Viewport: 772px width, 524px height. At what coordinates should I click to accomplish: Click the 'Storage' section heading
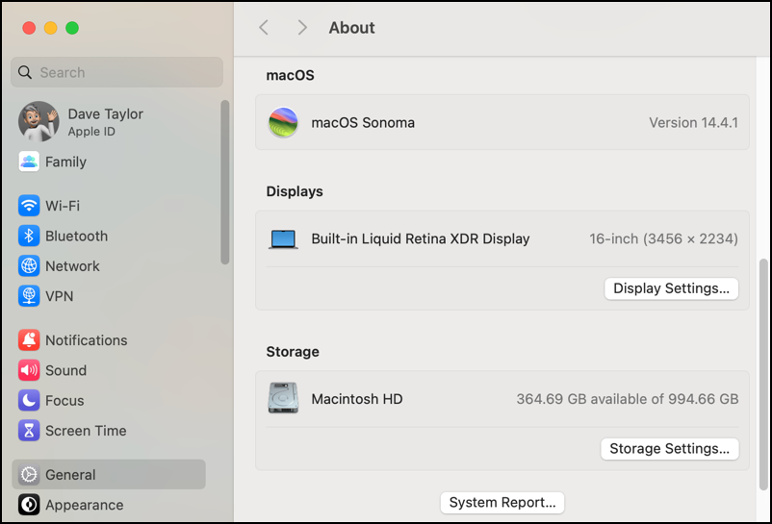(293, 352)
